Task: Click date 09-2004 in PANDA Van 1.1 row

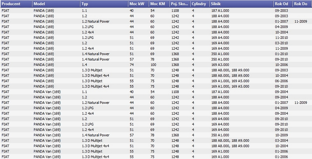Action: pyautogui.click(x=281, y=92)
